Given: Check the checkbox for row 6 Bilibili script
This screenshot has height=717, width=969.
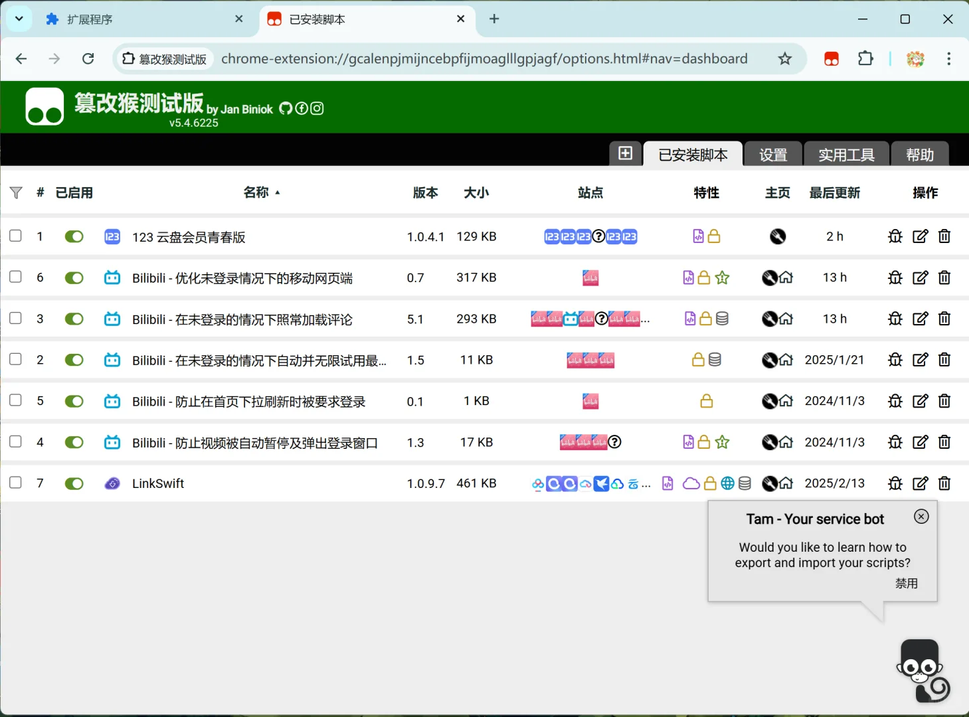Looking at the screenshot, I should coord(15,277).
